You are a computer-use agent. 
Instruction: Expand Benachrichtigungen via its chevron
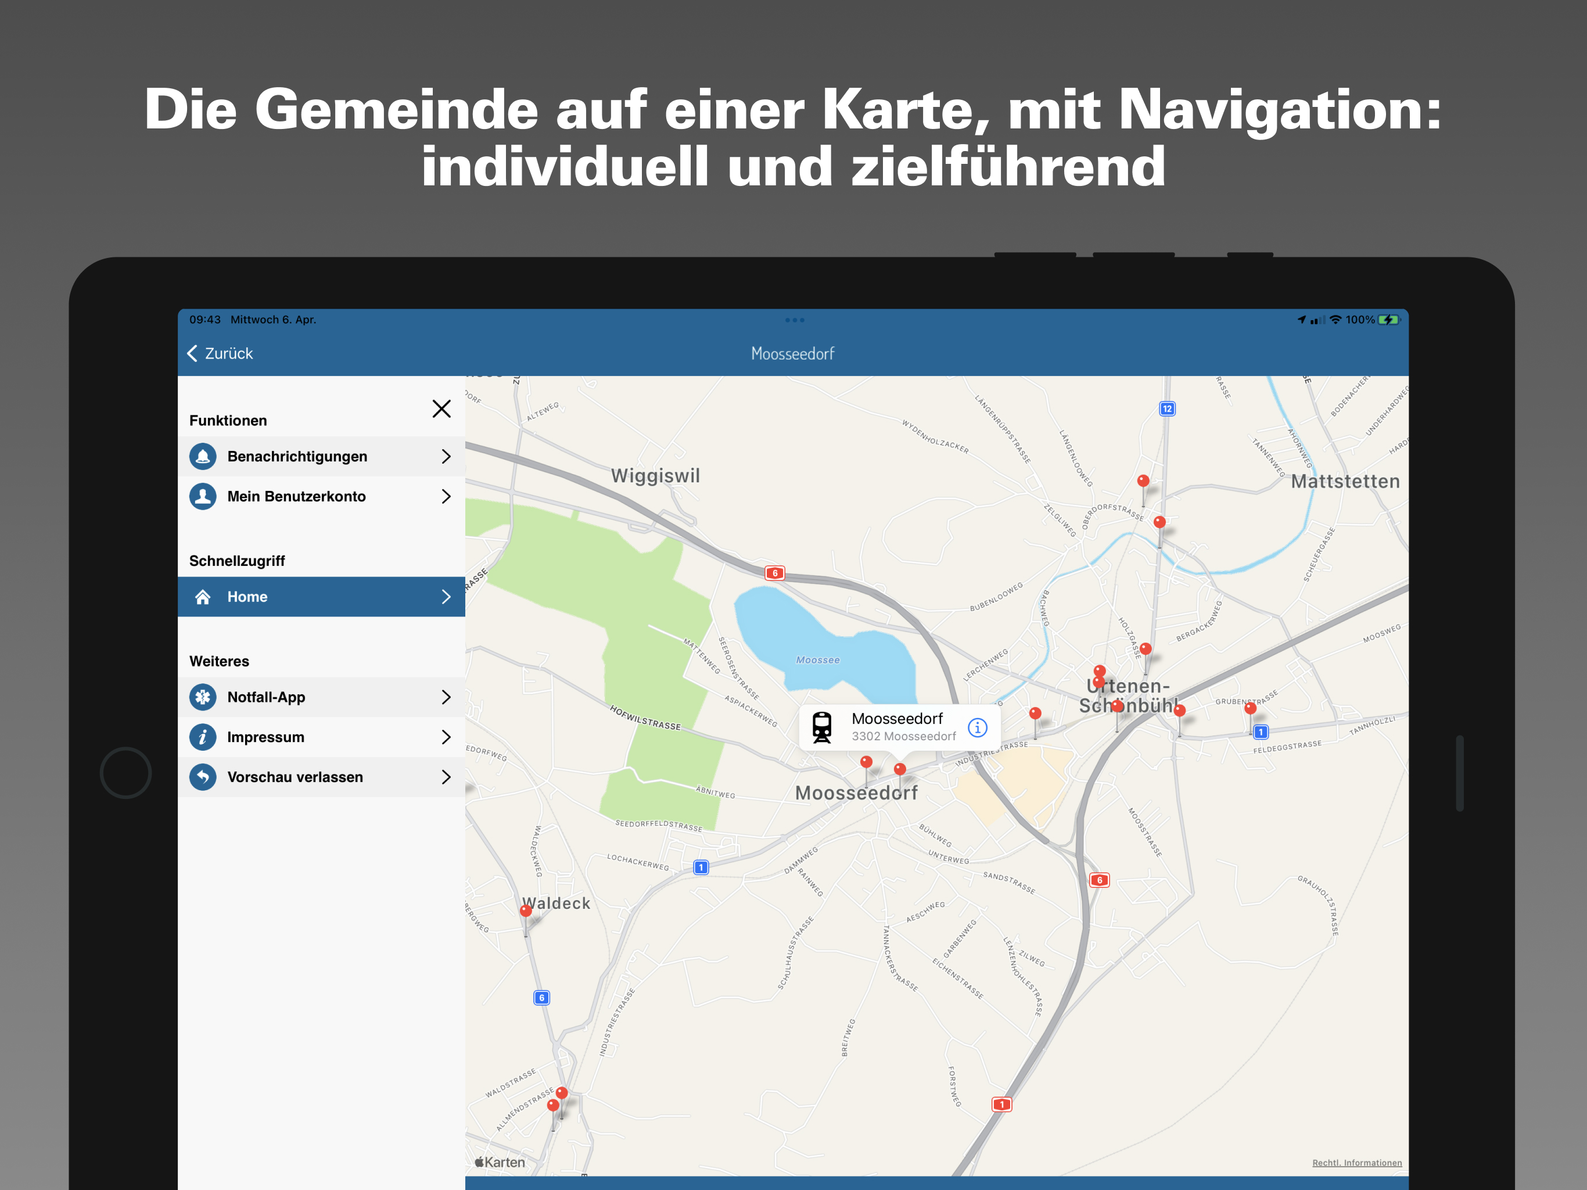click(x=446, y=457)
